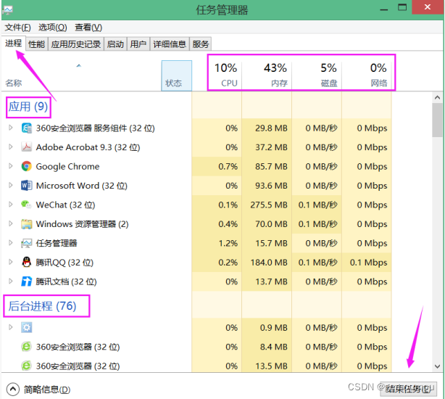Expand the Google Chrome process group
Screen dimensions: 445x399
pos(10,166)
